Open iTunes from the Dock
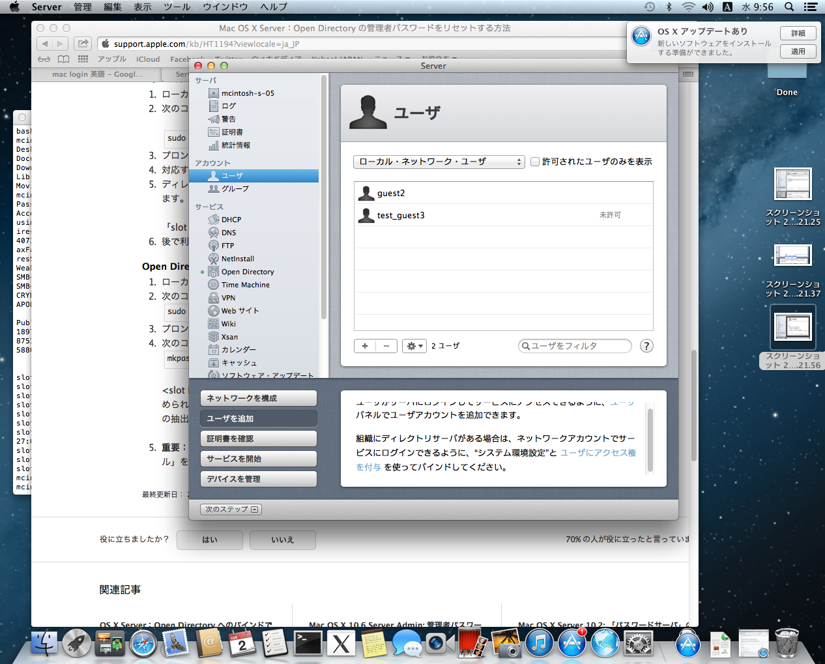The width and height of the screenshot is (825, 664). 539,644
